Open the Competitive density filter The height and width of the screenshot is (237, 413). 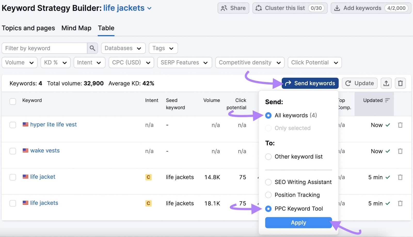point(250,63)
